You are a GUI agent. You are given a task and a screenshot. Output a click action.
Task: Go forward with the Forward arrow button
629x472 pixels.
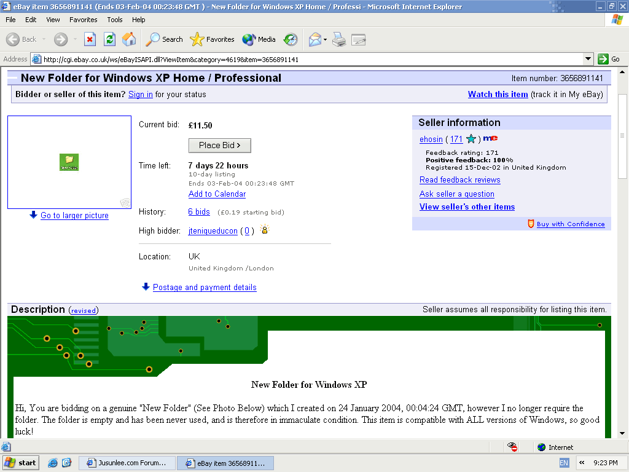tap(61, 39)
